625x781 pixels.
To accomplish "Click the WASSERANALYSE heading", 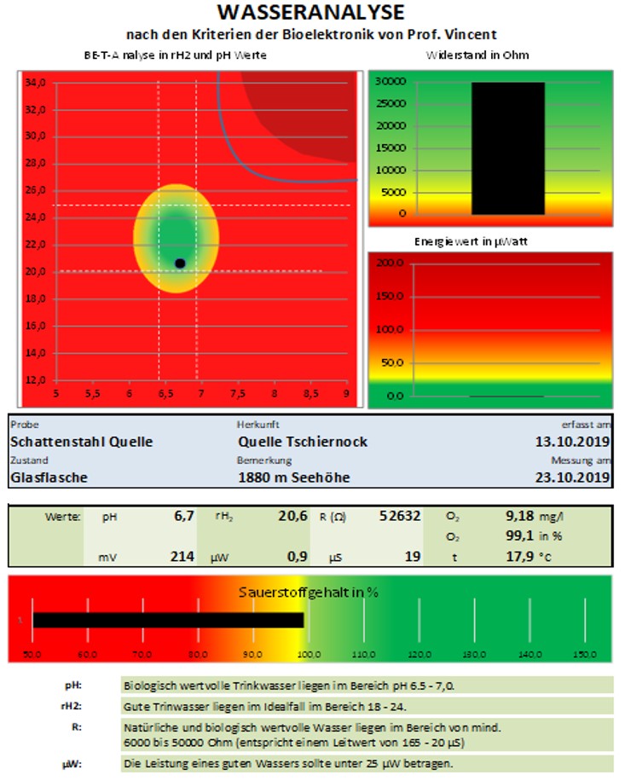I will (x=311, y=13).
